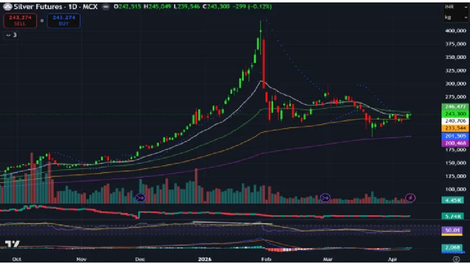This screenshot has height=264, width=470.
Task: Click the green 246,477 price label
Action: tap(456, 106)
